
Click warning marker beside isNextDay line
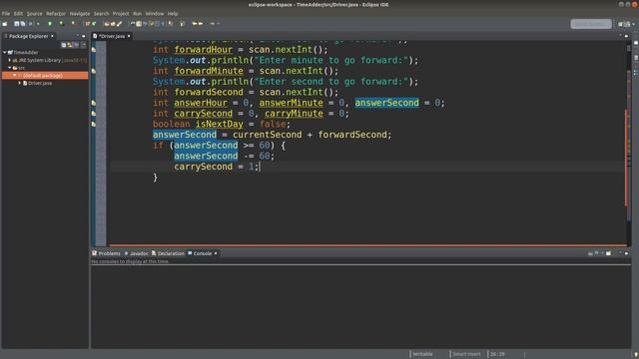[94, 124]
